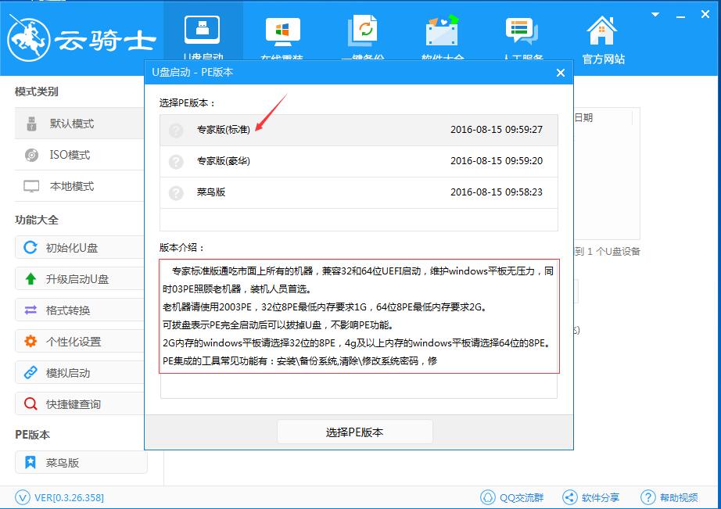Open the software collection icon
The height and width of the screenshot is (509, 721).
(x=442, y=30)
